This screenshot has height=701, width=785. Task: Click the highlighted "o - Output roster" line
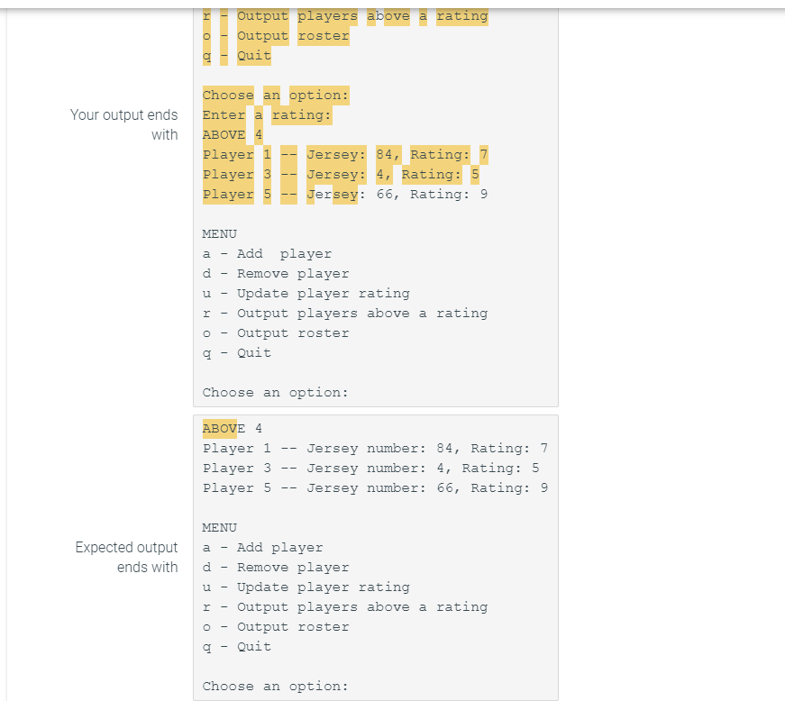pos(276,36)
